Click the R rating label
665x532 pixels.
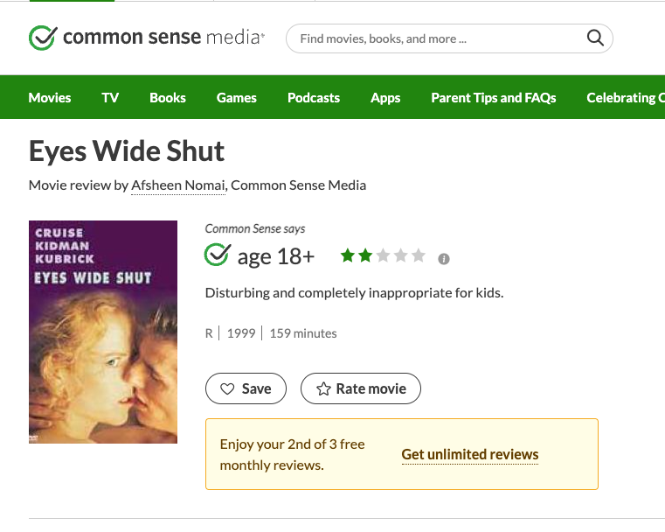coord(209,333)
